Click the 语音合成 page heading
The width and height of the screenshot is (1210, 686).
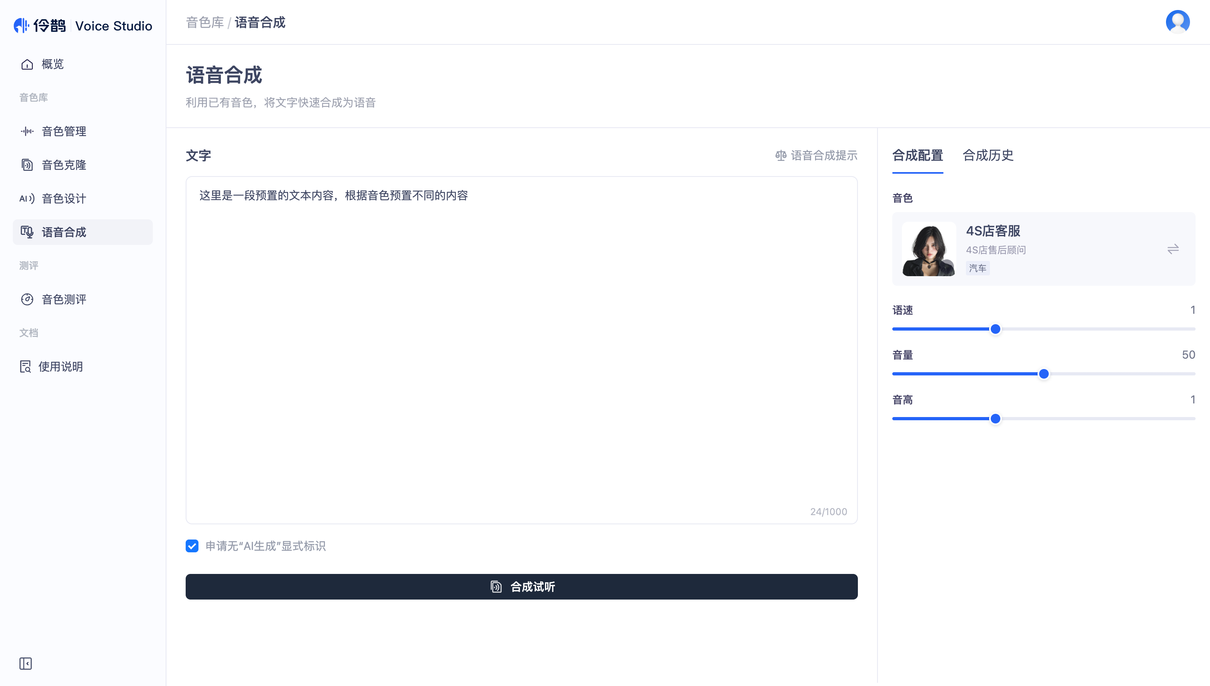click(224, 75)
